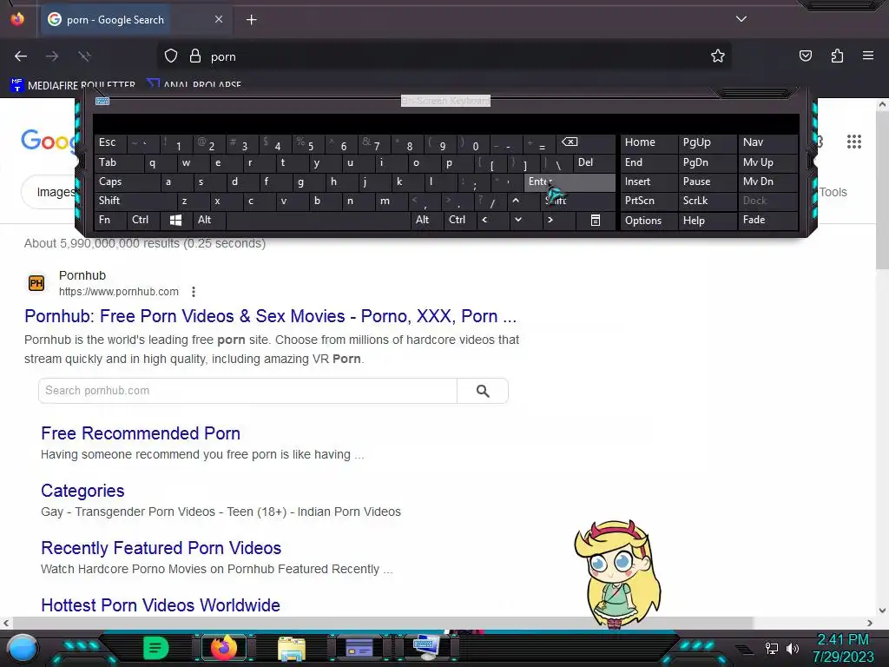The height and width of the screenshot is (667, 889).
Task: Click the Esc key on keyboard
Action: coord(110,143)
